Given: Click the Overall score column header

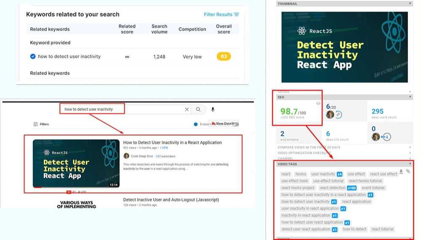Looking at the screenshot, I should [224, 29].
